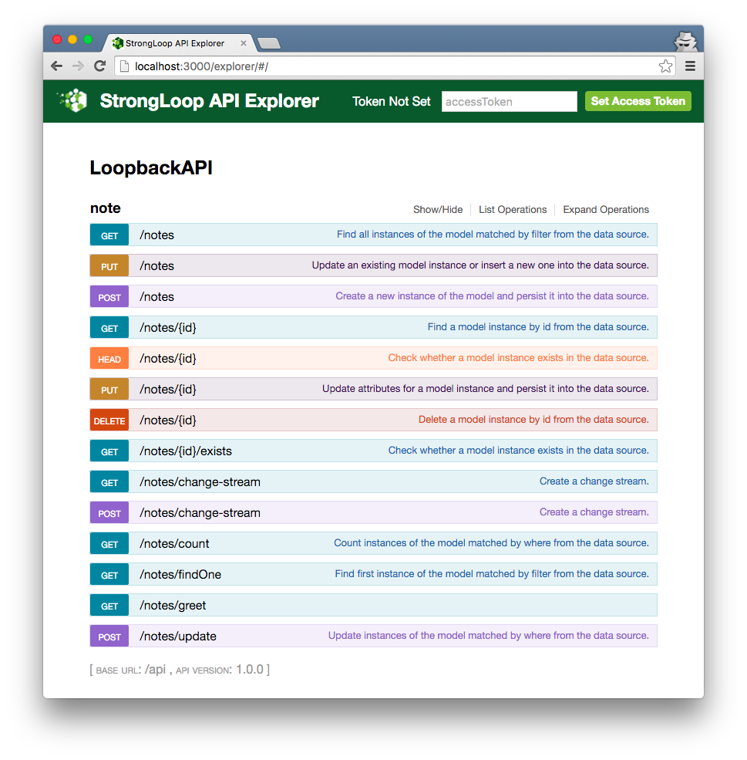Open the /notes/greet path link
747x760 pixels.
point(173,606)
